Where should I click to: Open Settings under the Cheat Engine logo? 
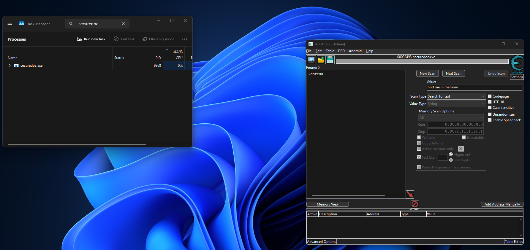click(517, 77)
